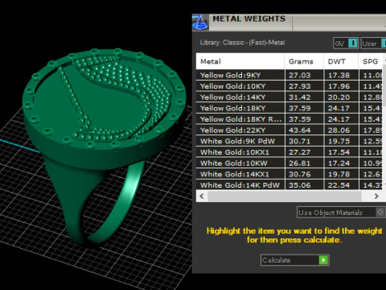Select Yellow Gold:10KY row
This screenshot has height=290, width=386.
tap(289, 86)
